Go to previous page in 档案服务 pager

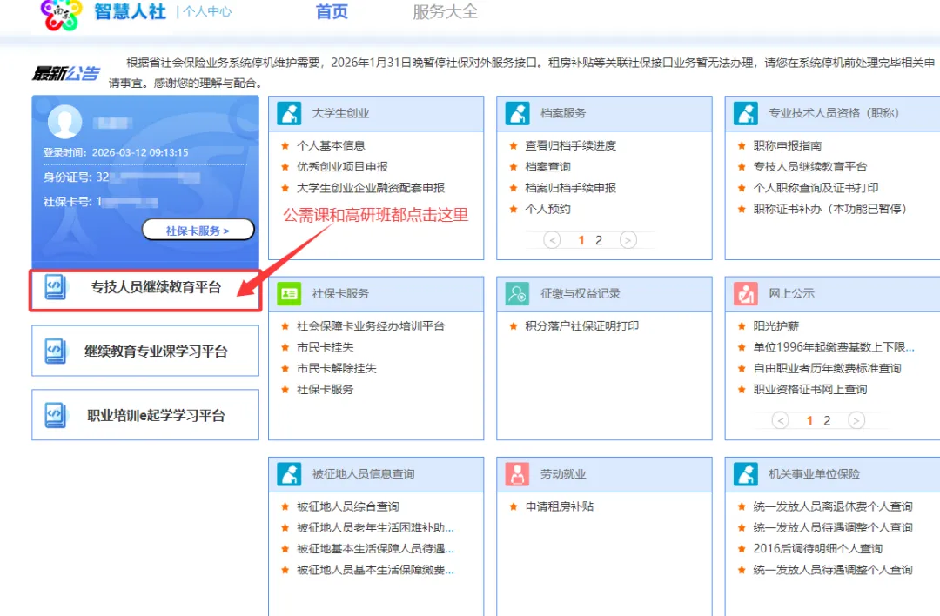(552, 240)
